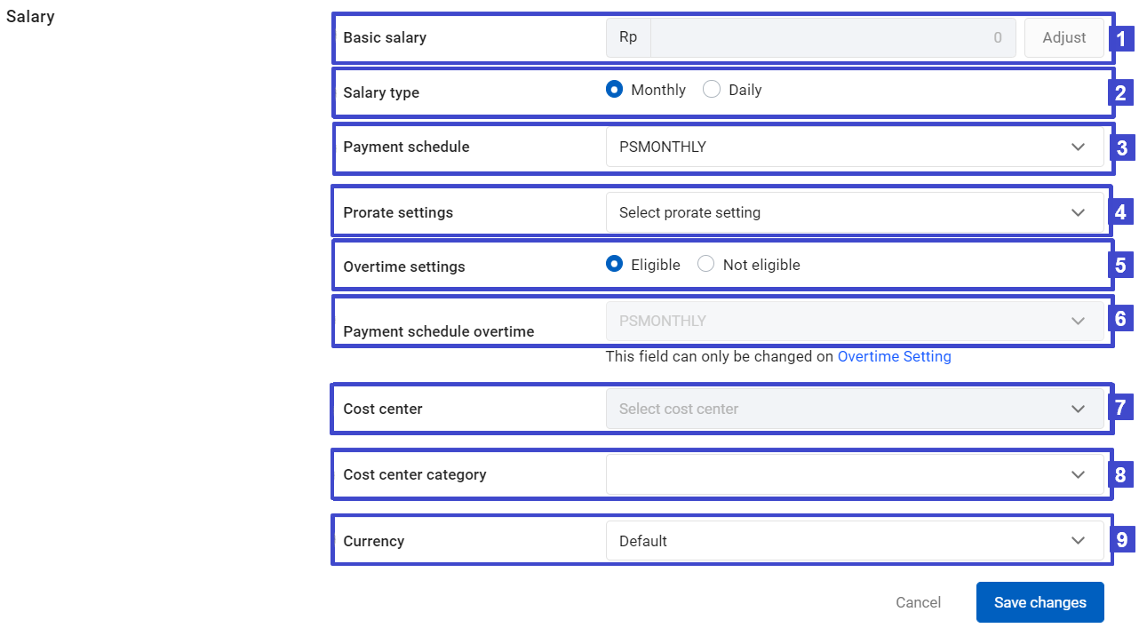Open the Payment schedule PSMONTHLY dropdown
This screenshot has width=1139, height=628.
[x=855, y=147]
